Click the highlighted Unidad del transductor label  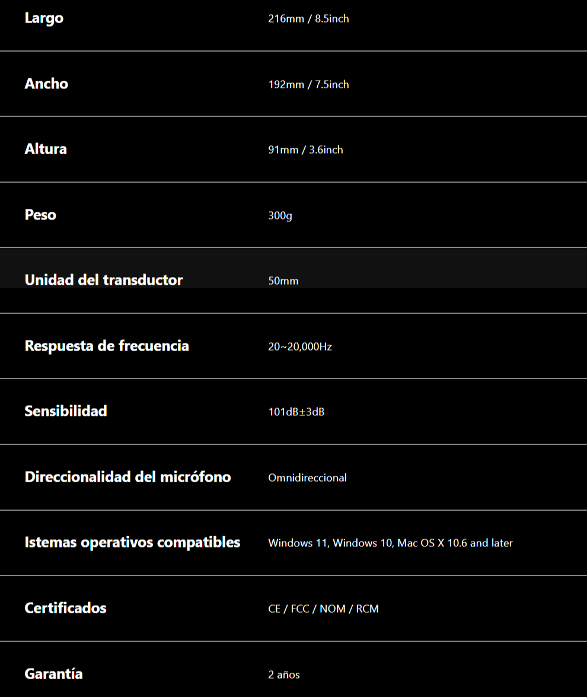tap(104, 280)
